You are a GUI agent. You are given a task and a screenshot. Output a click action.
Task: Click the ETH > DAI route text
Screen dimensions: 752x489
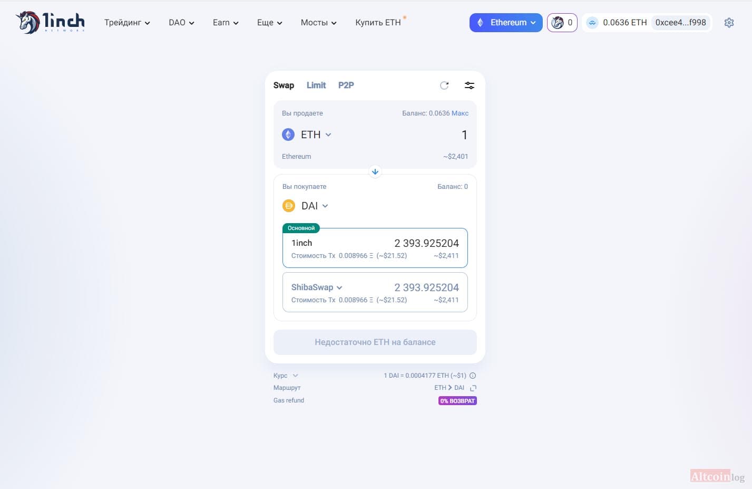(x=449, y=388)
